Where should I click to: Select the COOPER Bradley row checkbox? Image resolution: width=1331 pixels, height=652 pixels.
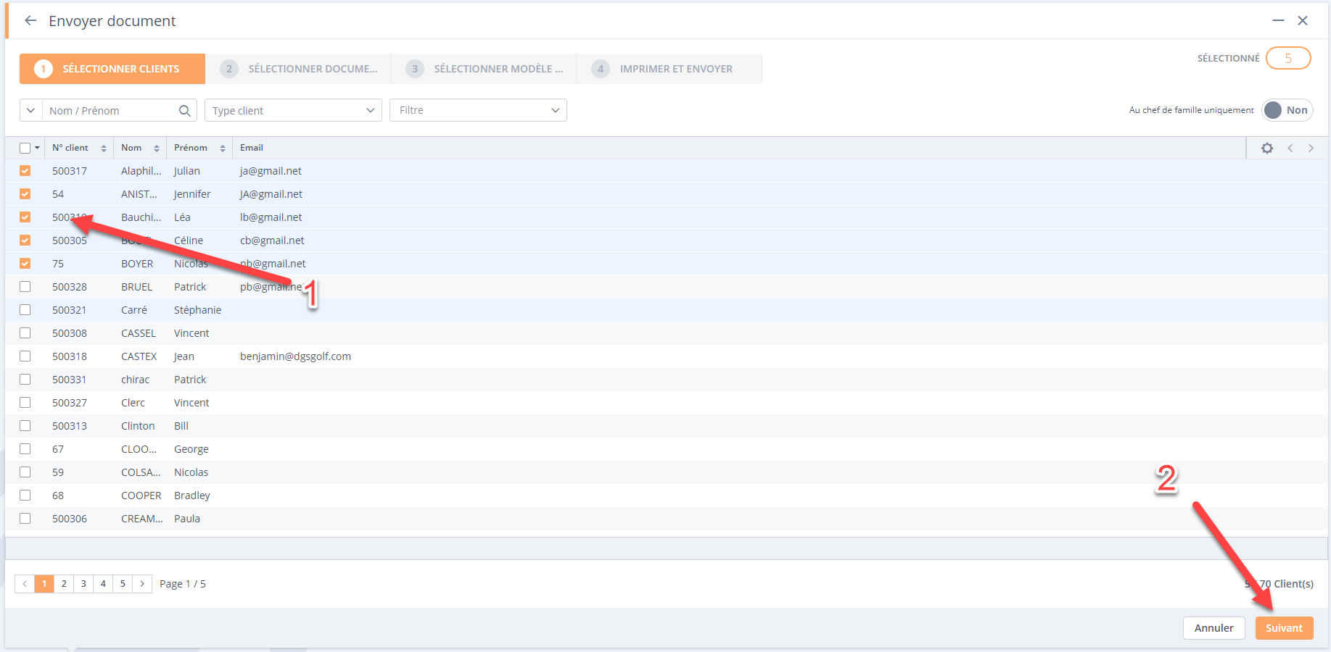point(25,496)
